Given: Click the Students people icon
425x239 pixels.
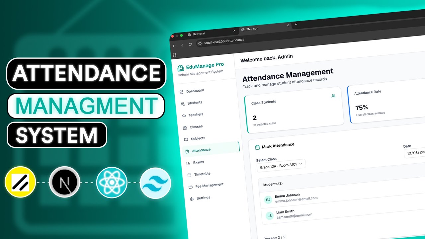Looking at the screenshot, I should tap(183, 104).
